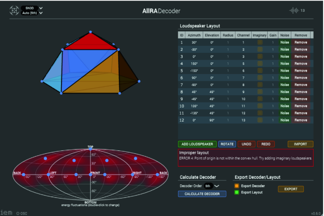
Task: Click the FRONT 0° loudspeaker dot on map
Action: (90, 174)
